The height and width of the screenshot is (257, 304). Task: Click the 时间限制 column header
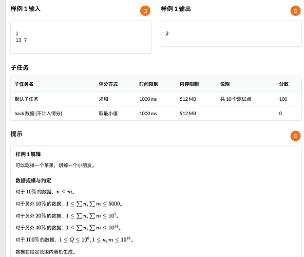point(149,84)
